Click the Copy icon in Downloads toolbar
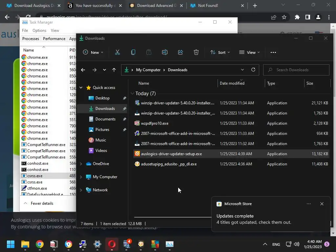Screen dimensions: 336x252 pos(133,52)
